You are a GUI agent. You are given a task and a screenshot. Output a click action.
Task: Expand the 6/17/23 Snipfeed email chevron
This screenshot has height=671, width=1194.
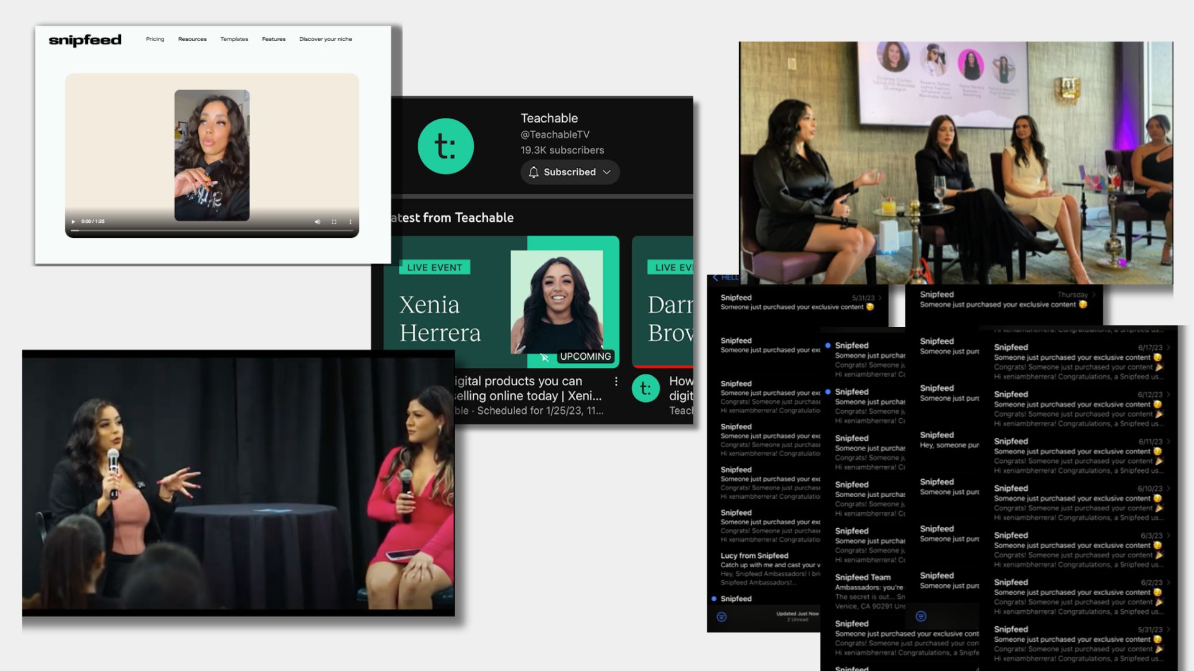1169,348
